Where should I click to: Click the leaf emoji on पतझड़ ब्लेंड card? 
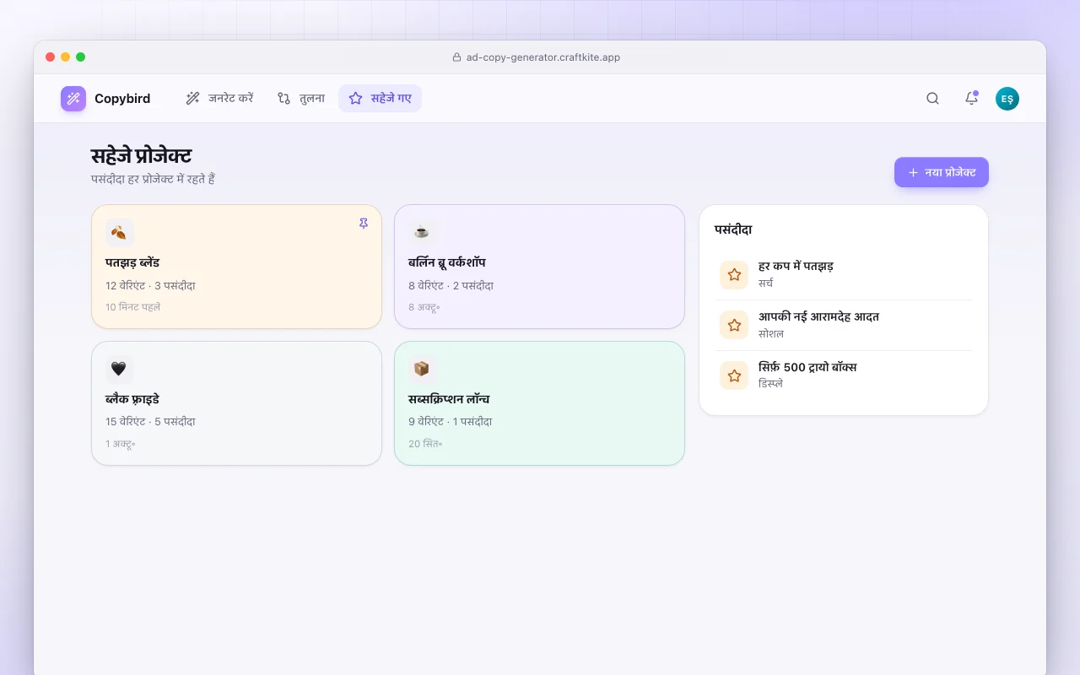tap(120, 233)
